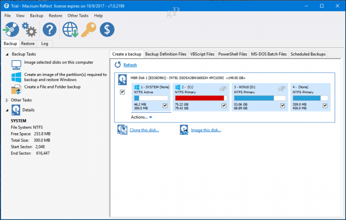Viewport: 346px width, 220px height.
Task: Click the MBR Disk 1 hard drive icon
Action: 123,80
